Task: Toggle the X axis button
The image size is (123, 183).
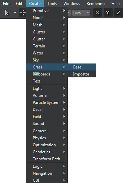Action: 98,13
